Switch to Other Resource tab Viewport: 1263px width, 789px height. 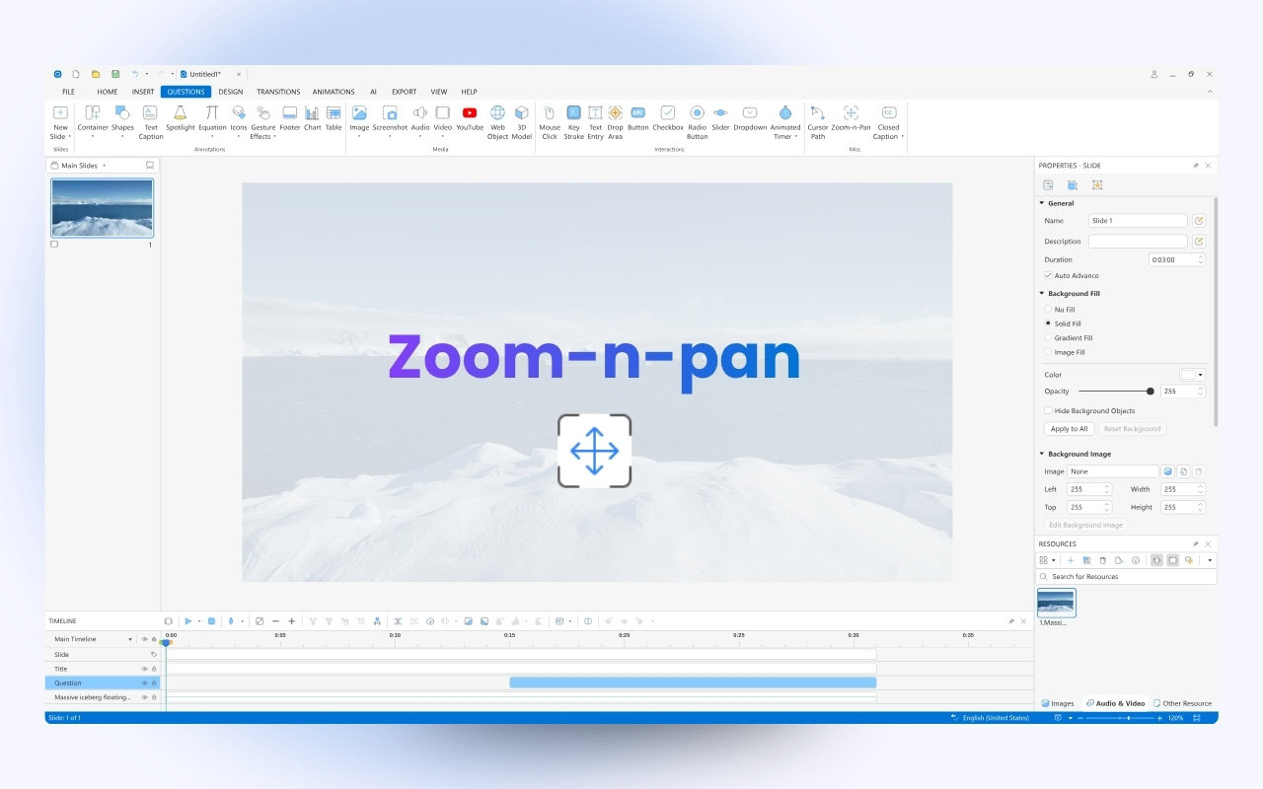[1183, 703]
